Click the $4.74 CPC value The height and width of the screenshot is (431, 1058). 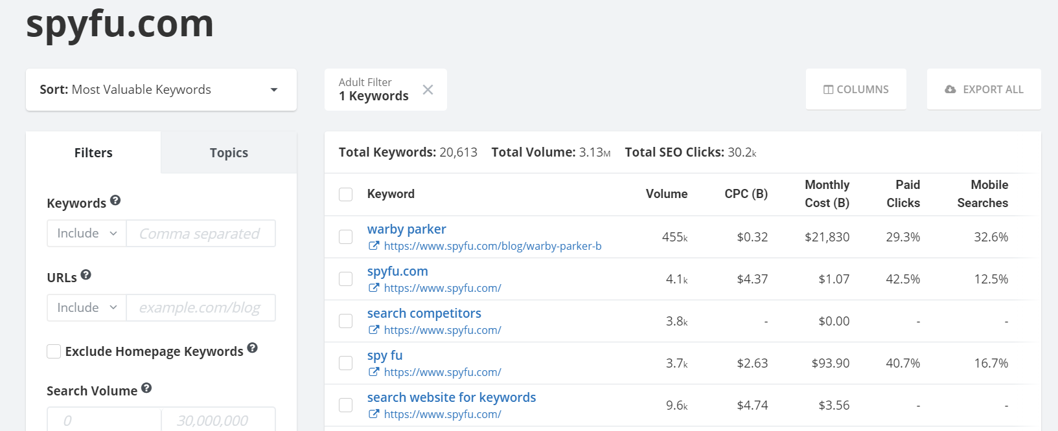point(752,405)
